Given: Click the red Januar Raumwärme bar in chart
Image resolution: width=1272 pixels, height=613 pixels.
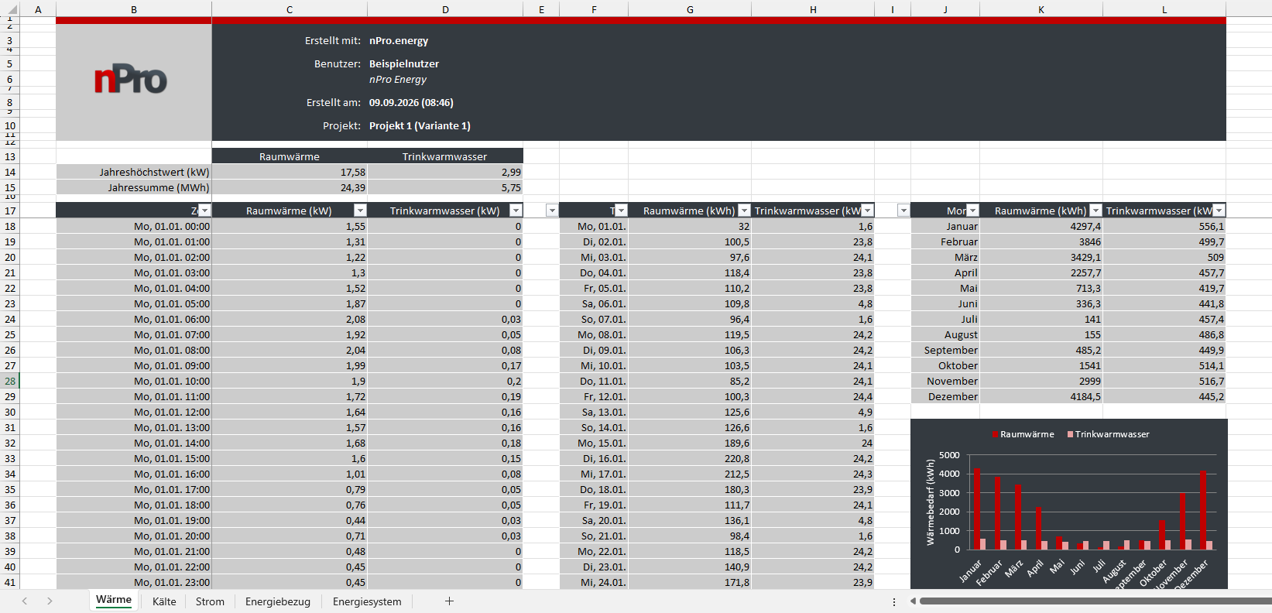Looking at the screenshot, I should tap(976, 509).
